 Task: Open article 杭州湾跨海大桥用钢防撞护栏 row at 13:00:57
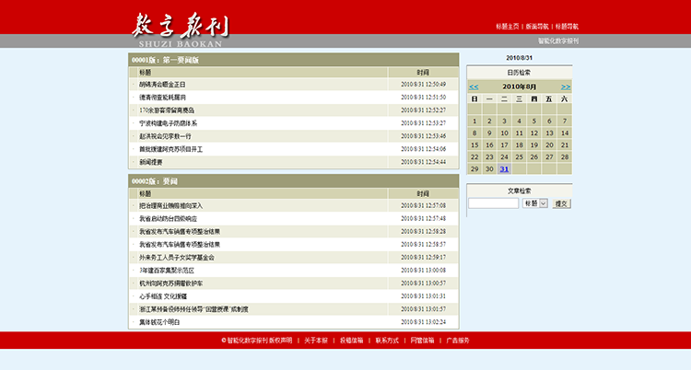[x=171, y=283]
